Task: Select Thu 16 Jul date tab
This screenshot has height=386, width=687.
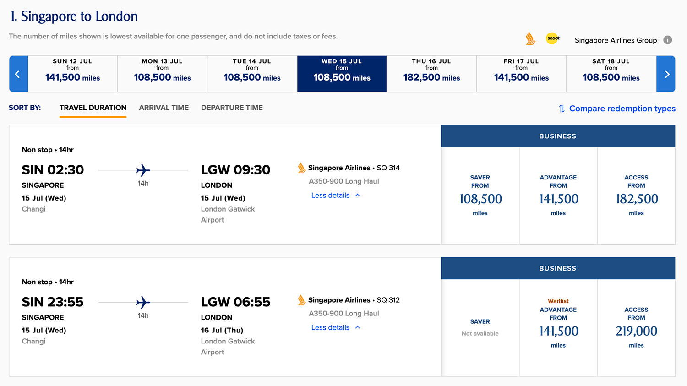Action: (431, 74)
